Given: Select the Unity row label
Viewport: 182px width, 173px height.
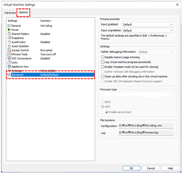Looking at the screenshot, I should [x=15, y=62].
